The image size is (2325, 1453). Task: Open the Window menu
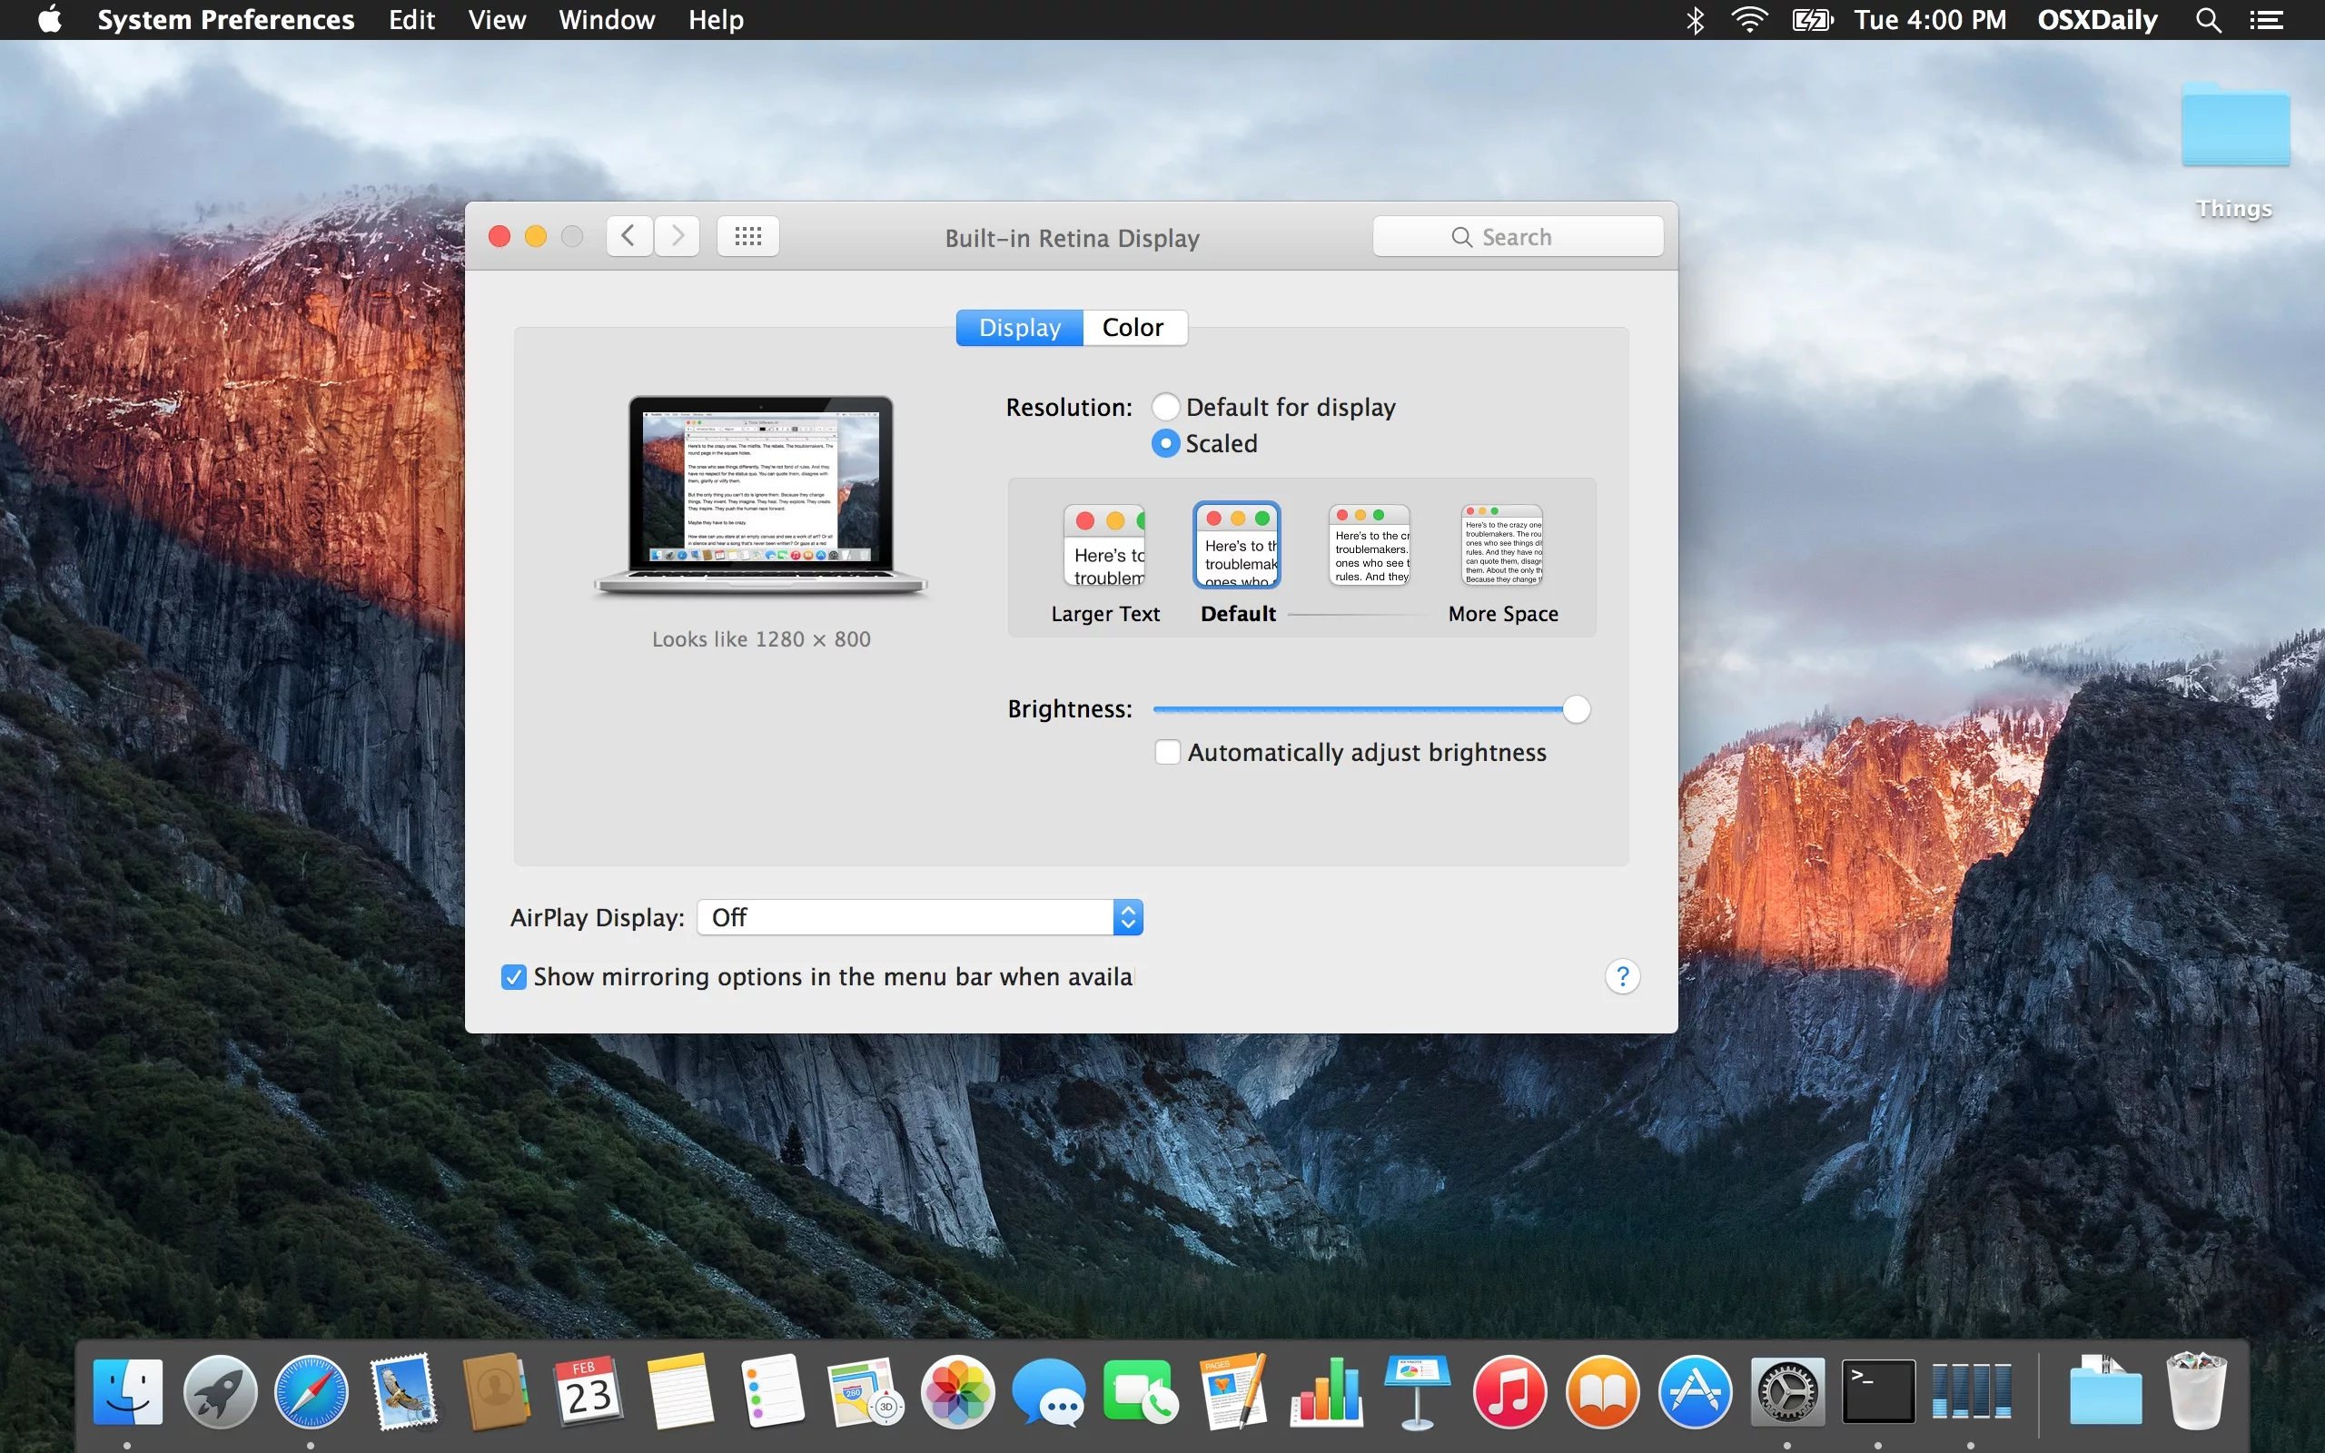607,20
